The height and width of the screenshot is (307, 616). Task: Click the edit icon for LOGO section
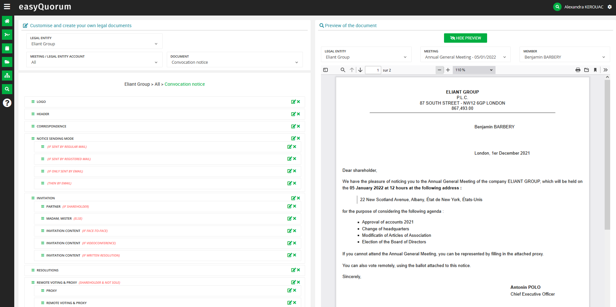[293, 102]
